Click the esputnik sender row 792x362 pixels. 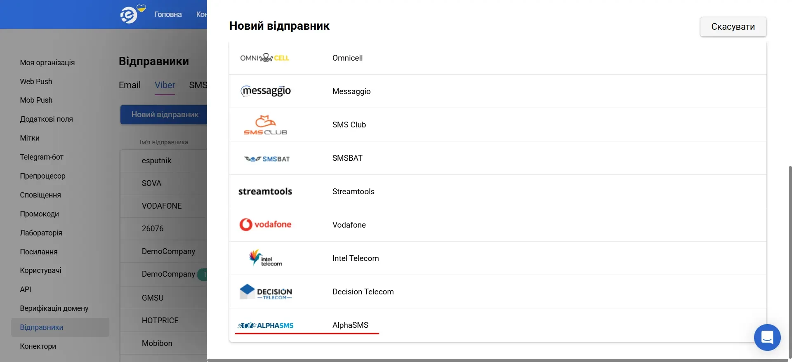[x=164, y=161]
